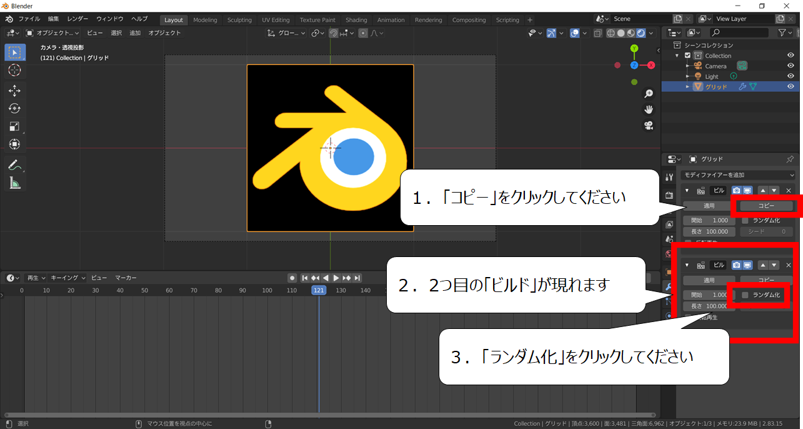Click the new scene icon beside Scene

(677, 19)
